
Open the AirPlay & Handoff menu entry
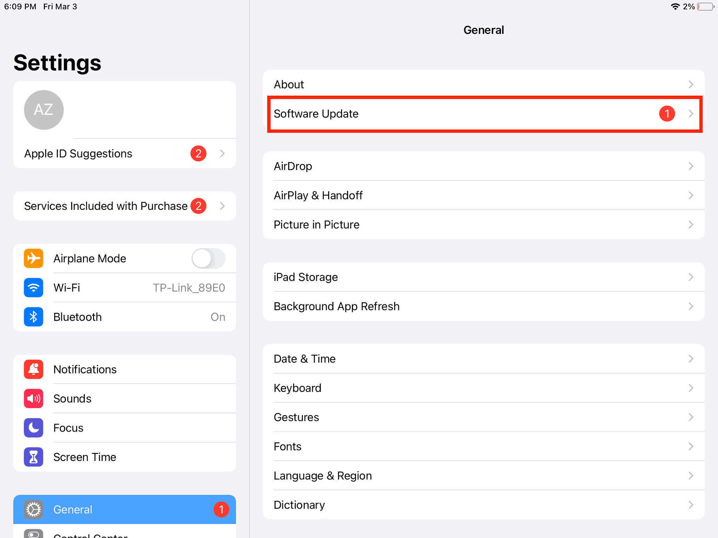(484, 195)
